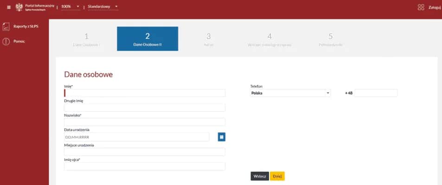Open the Standardowy contrast dropdown
Image resolution: width=442 pixels, height=185 pixels.
[103, 6]
